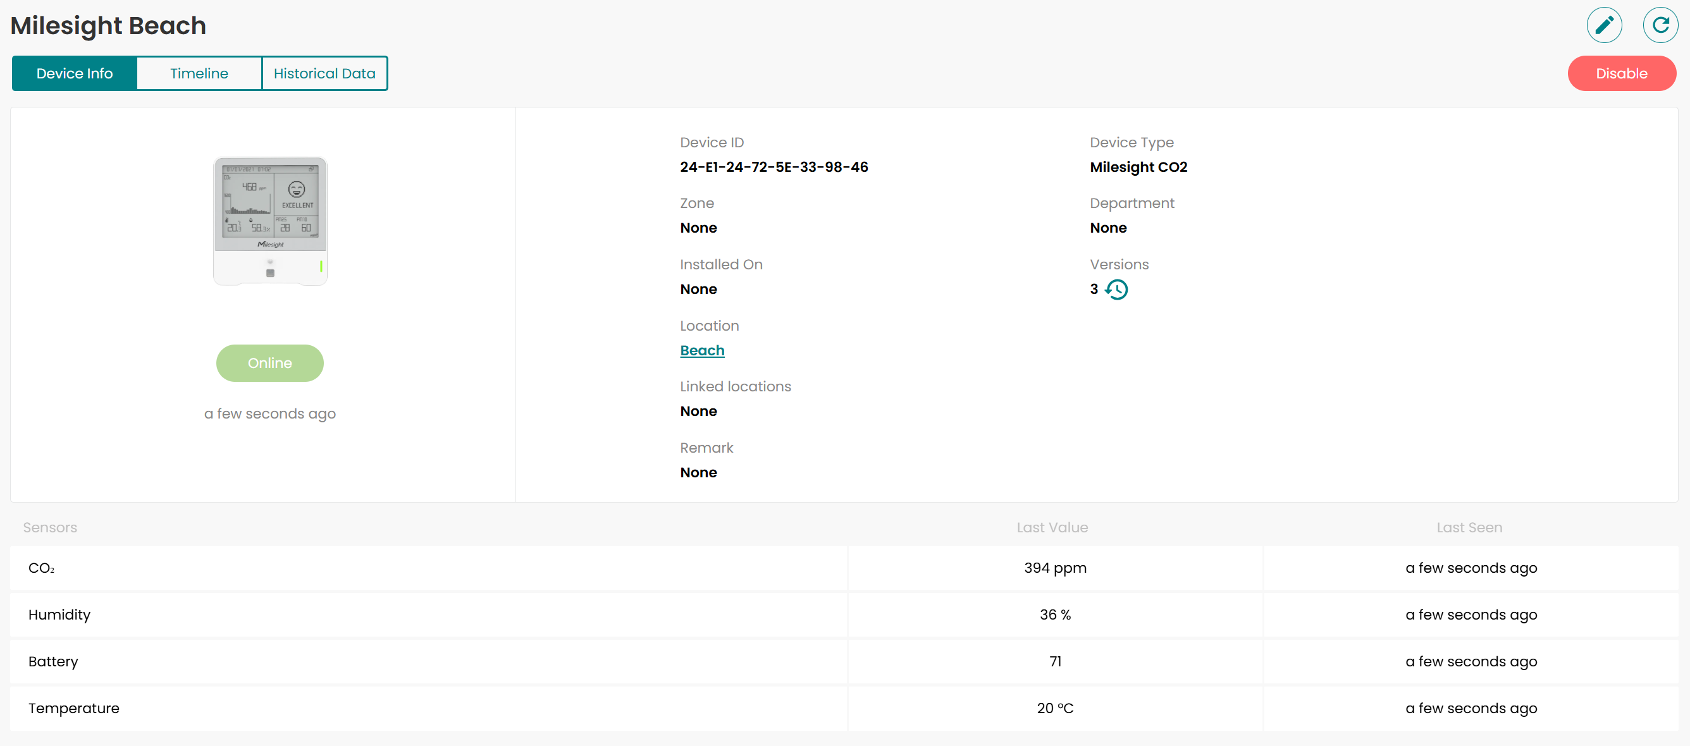Open the Historical Data tab
This screenshot has width=1690, height=746.
pos(324,73)
